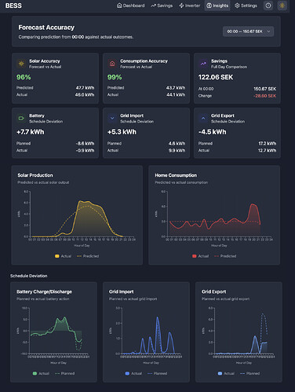Toggle the sun theme button
This screenshot has width=295, height=392.
coord(282,5)
